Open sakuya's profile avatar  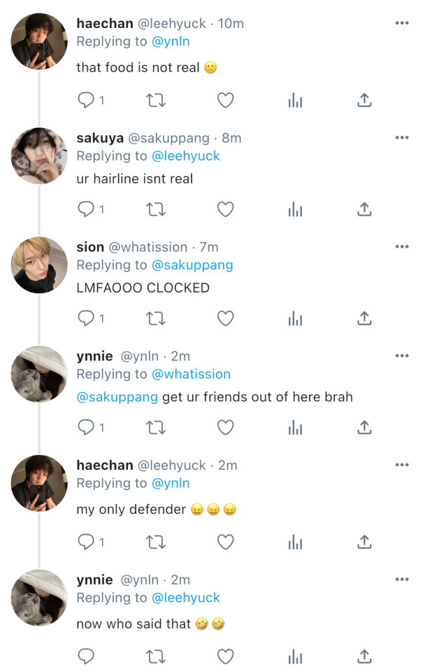click(39, 155)
